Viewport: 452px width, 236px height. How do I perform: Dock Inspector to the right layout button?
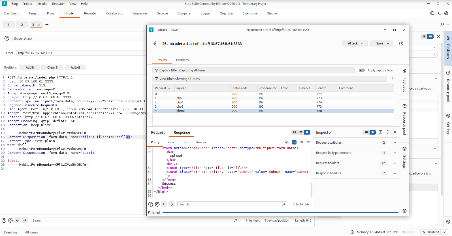pyautogui.click(x=373, y=132)
